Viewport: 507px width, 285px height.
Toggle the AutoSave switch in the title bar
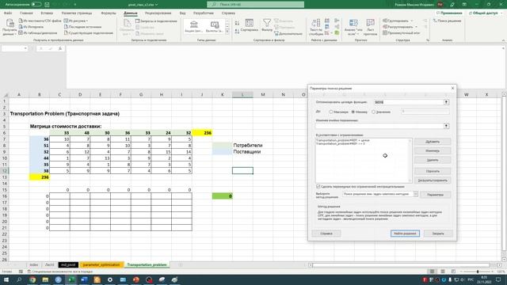tap(36, 5)
